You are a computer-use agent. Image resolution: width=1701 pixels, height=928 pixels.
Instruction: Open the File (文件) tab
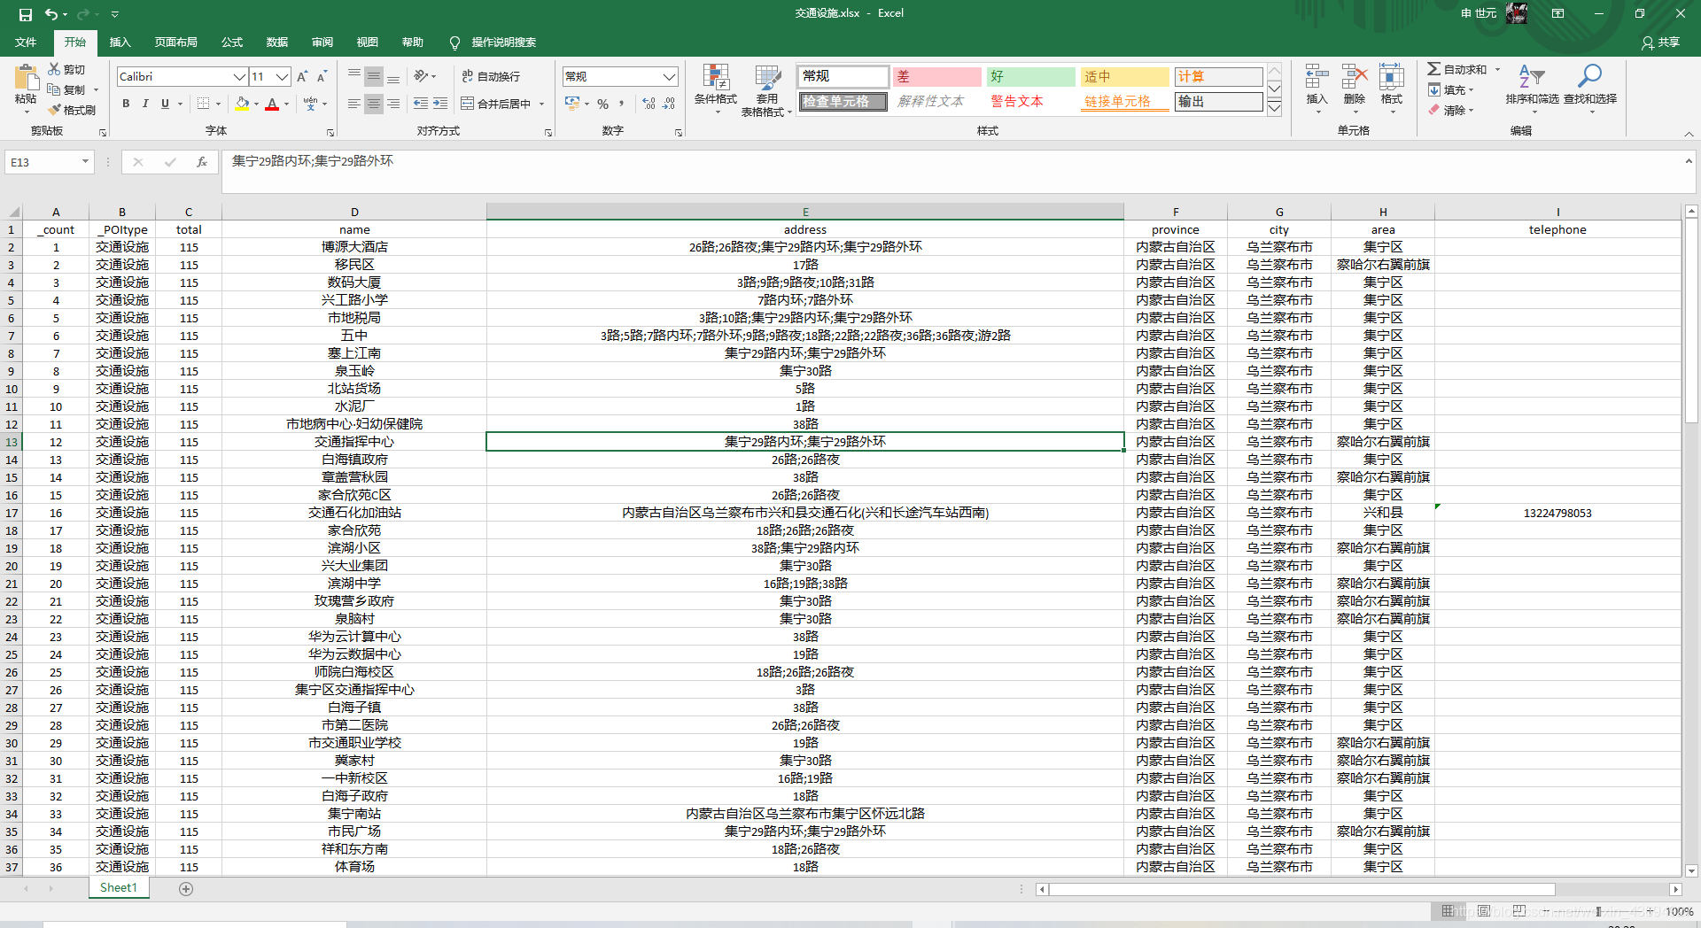point(26,43)
